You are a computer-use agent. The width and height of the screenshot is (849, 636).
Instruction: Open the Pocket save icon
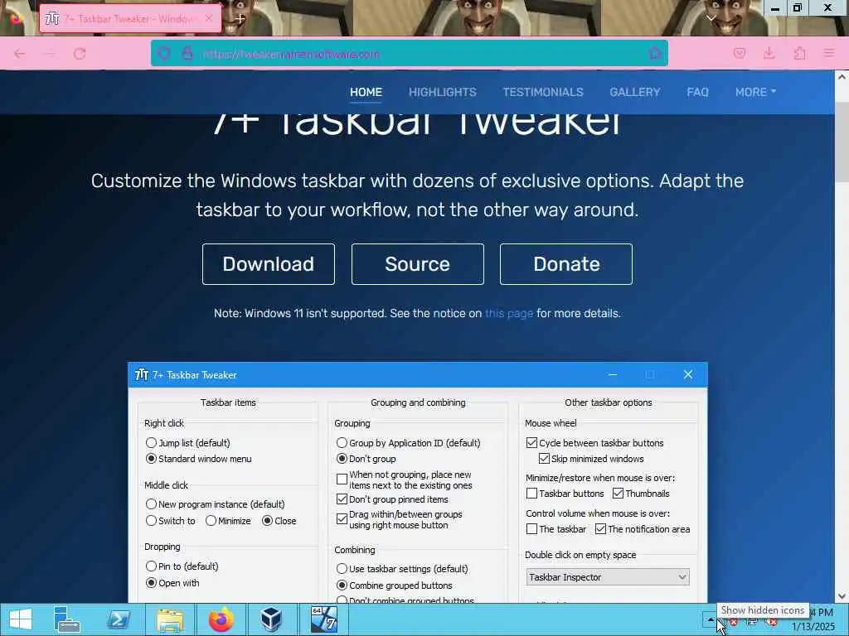click(740, 53)
